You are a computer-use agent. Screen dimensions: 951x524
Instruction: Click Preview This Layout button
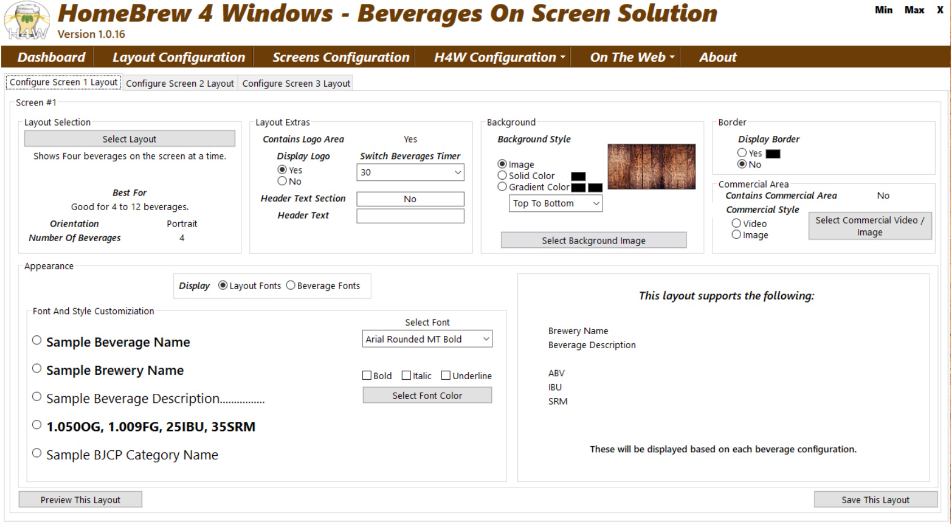click(x=80, y=499)
